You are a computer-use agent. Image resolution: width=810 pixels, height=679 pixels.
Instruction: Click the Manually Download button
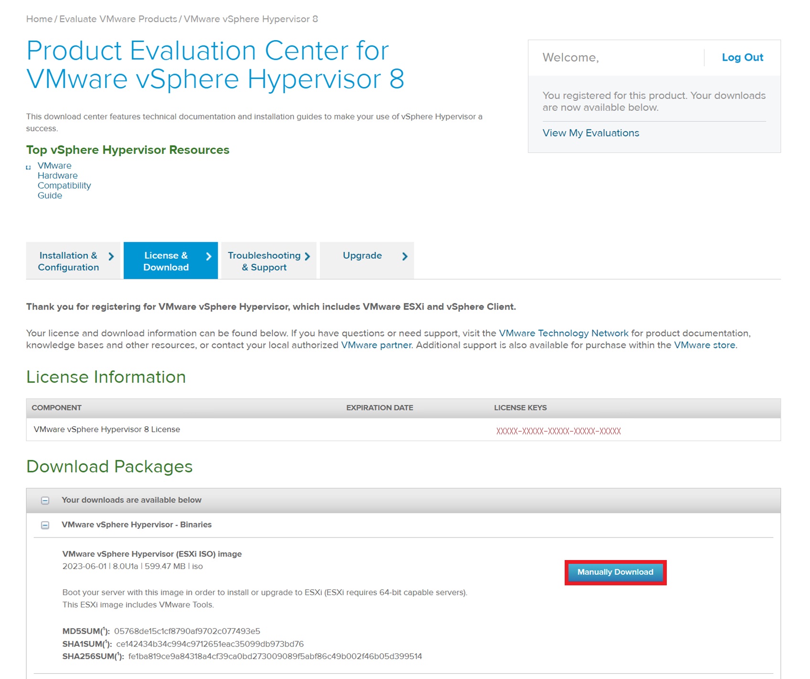coord(615,572)
